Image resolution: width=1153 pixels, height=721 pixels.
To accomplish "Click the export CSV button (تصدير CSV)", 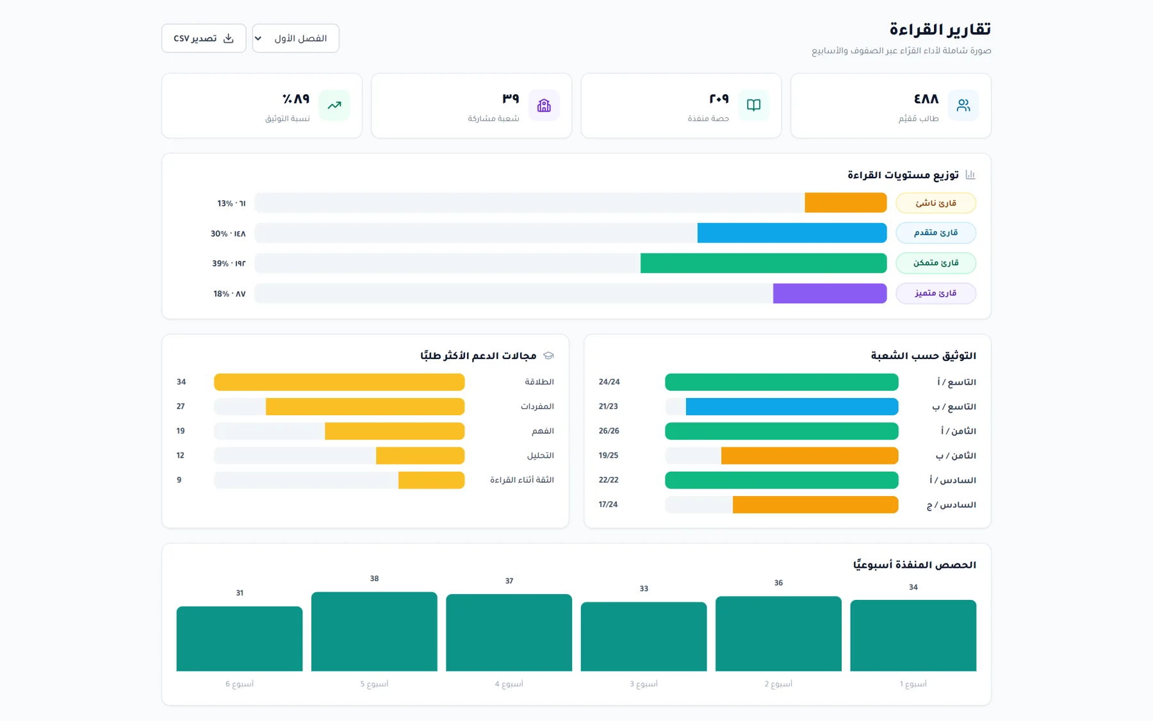I will point(204,38).
